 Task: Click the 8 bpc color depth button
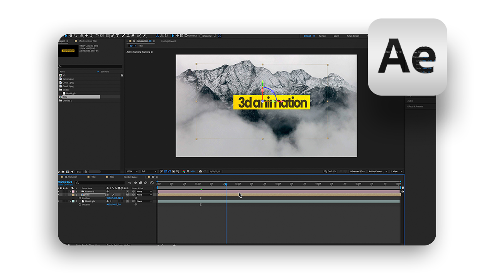tap(79, 172)
